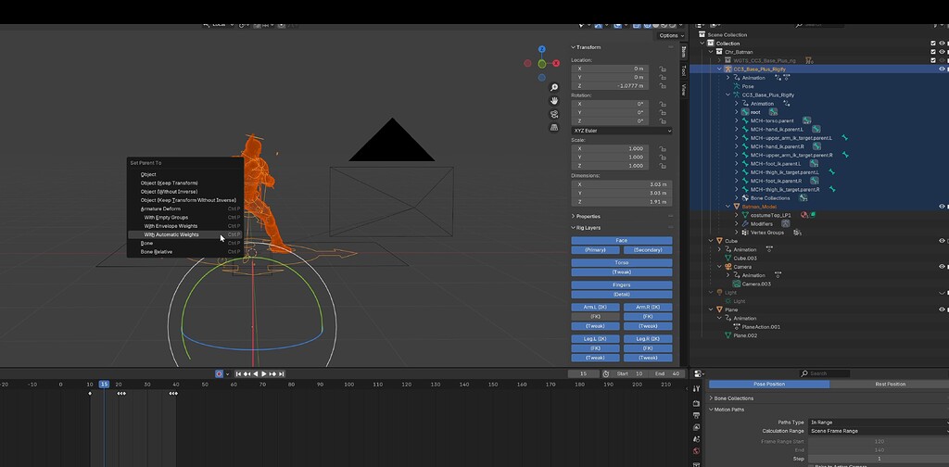Image resolution: width=949 pixels, height=467 pixels.
Task: Switch perspective/orthographic view grid icon
Action: click(x=554, y=127)
